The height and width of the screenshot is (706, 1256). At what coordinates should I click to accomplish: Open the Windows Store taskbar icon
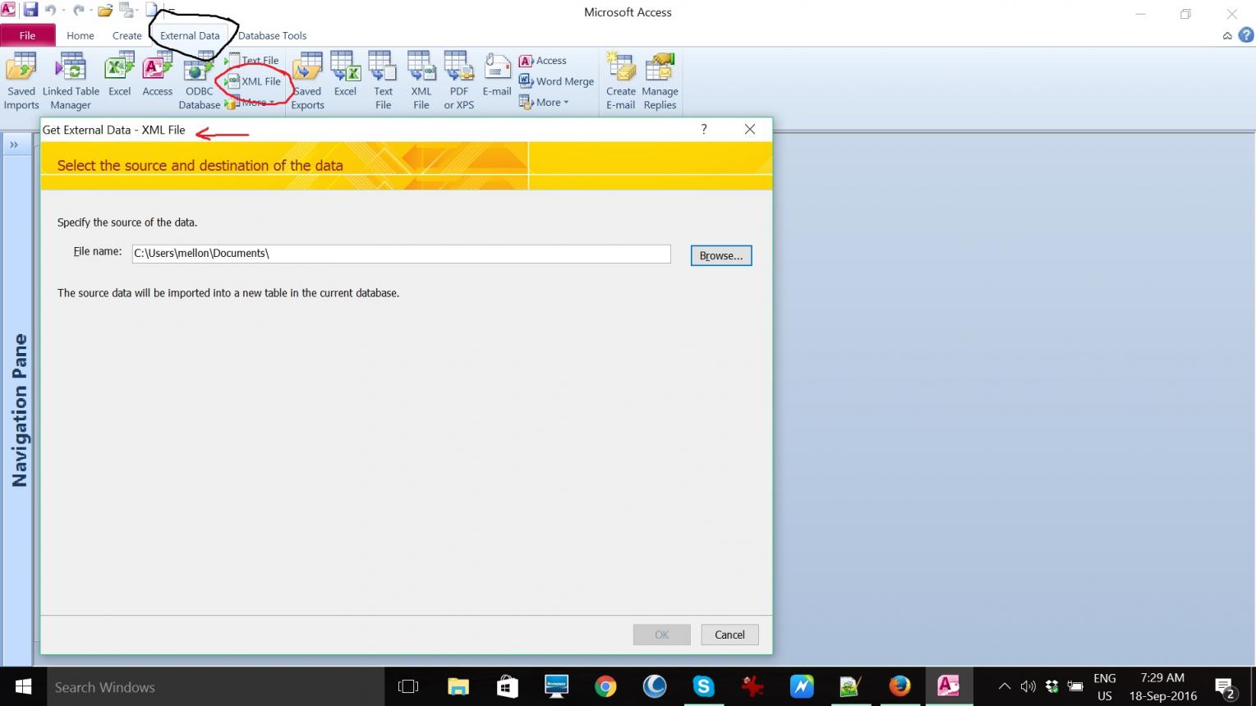507,686
